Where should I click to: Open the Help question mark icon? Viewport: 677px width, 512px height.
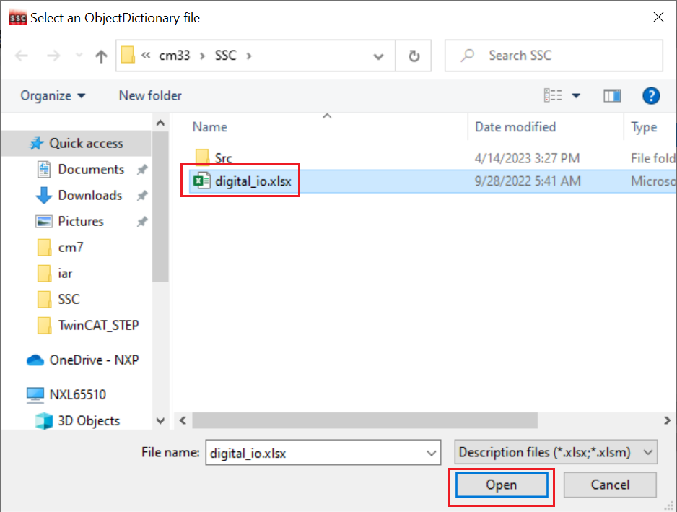(x=651, y=96)
